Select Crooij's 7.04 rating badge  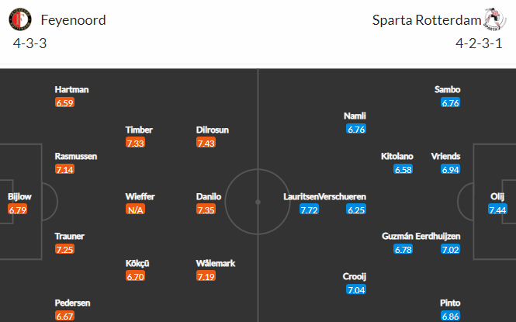(356, 289)
